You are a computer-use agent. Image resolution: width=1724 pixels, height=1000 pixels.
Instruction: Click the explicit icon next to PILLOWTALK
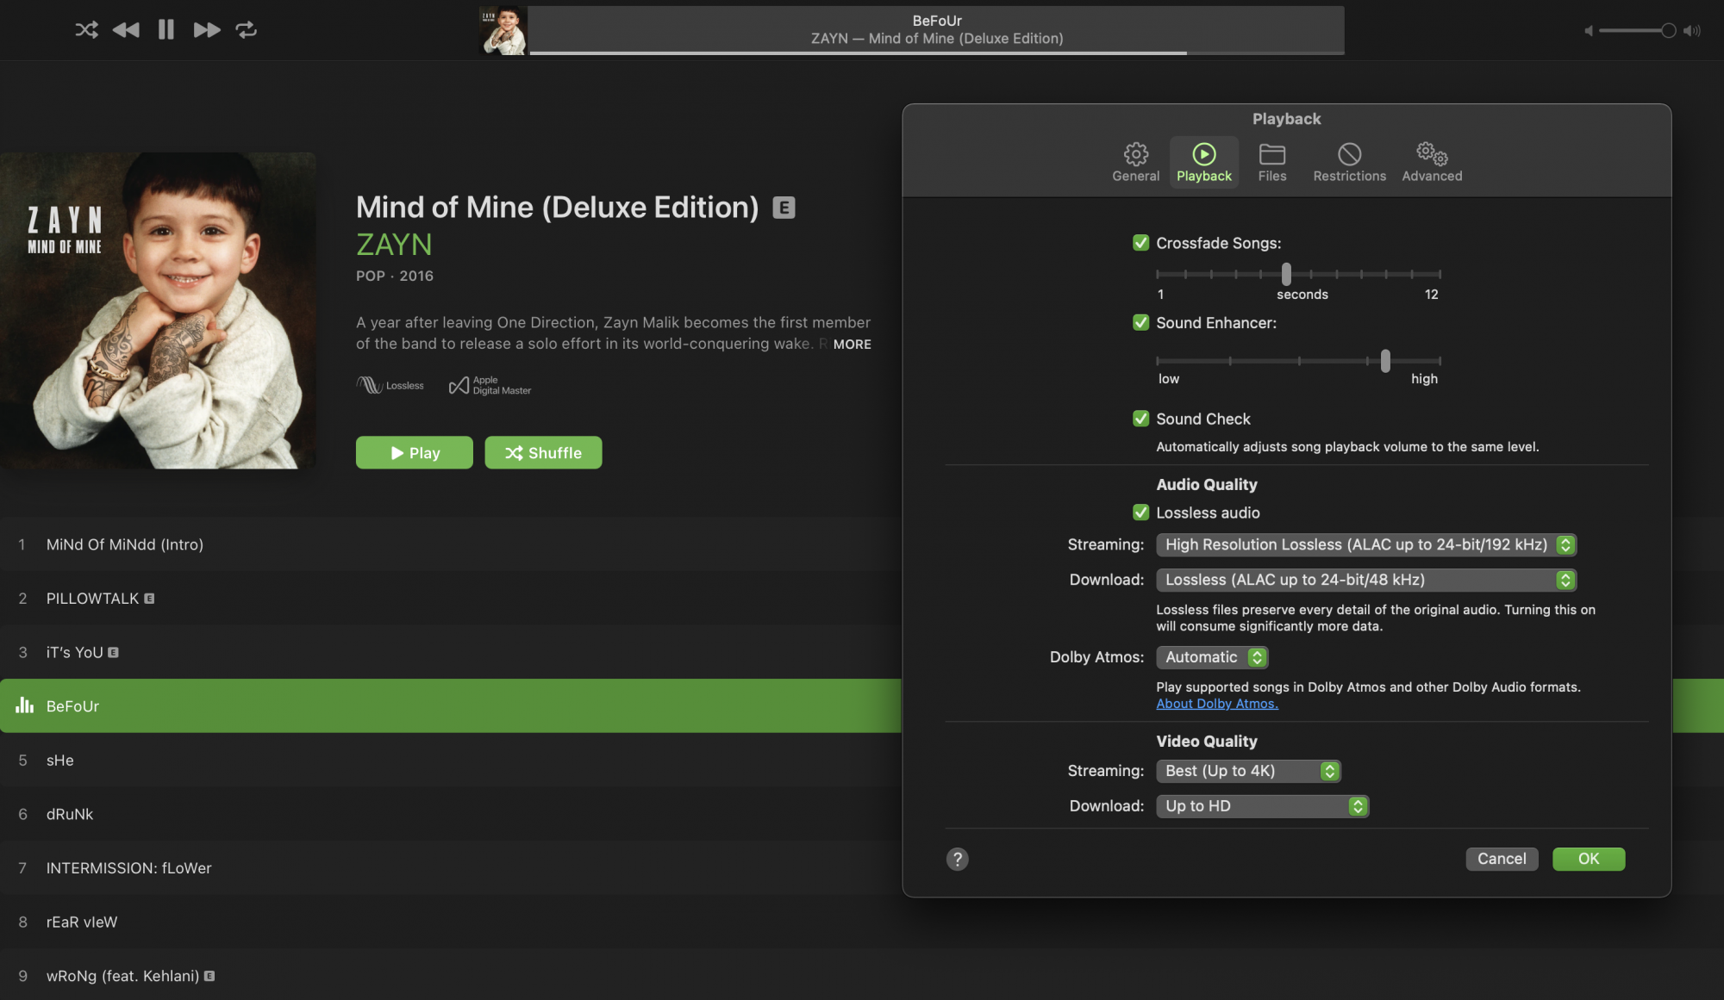tap(149, 599)
